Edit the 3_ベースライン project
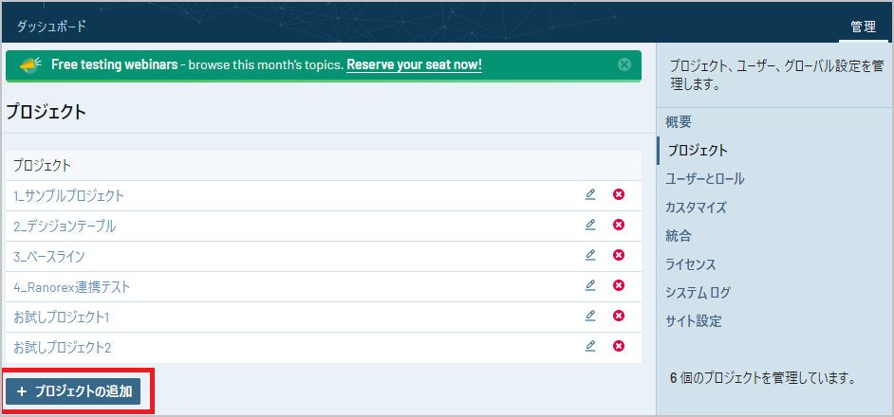 [590, 255]
